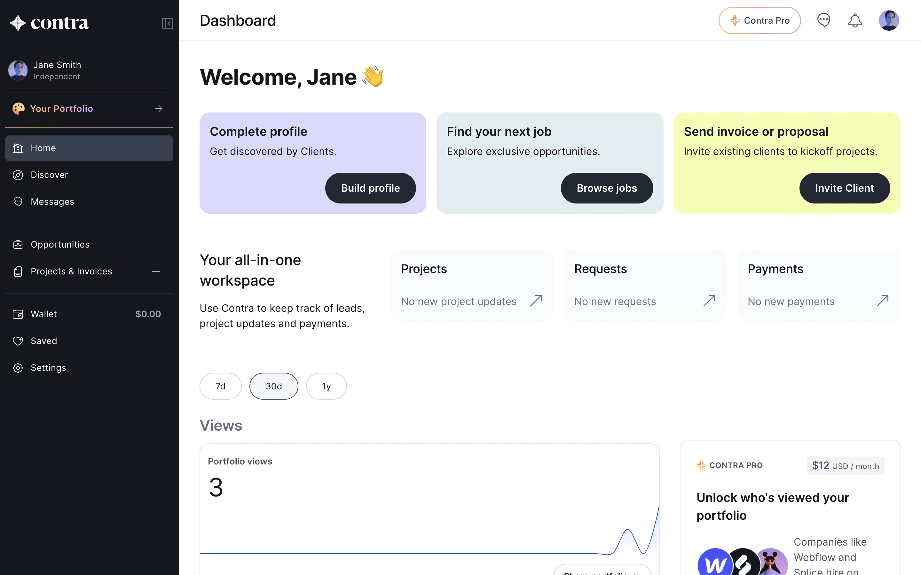Keep 30d filter selected
Screen dimensions: 921x575
274,386
